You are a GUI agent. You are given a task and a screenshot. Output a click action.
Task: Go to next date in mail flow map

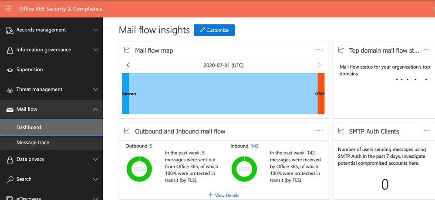point(319,65)
